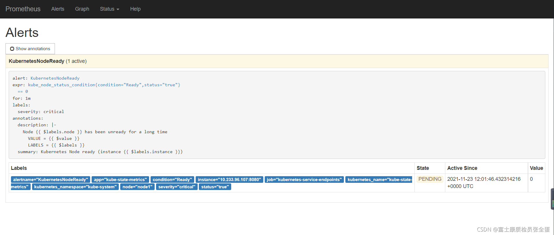Open the Graph page
The image size is (554, 235).
tap(82, 9)
